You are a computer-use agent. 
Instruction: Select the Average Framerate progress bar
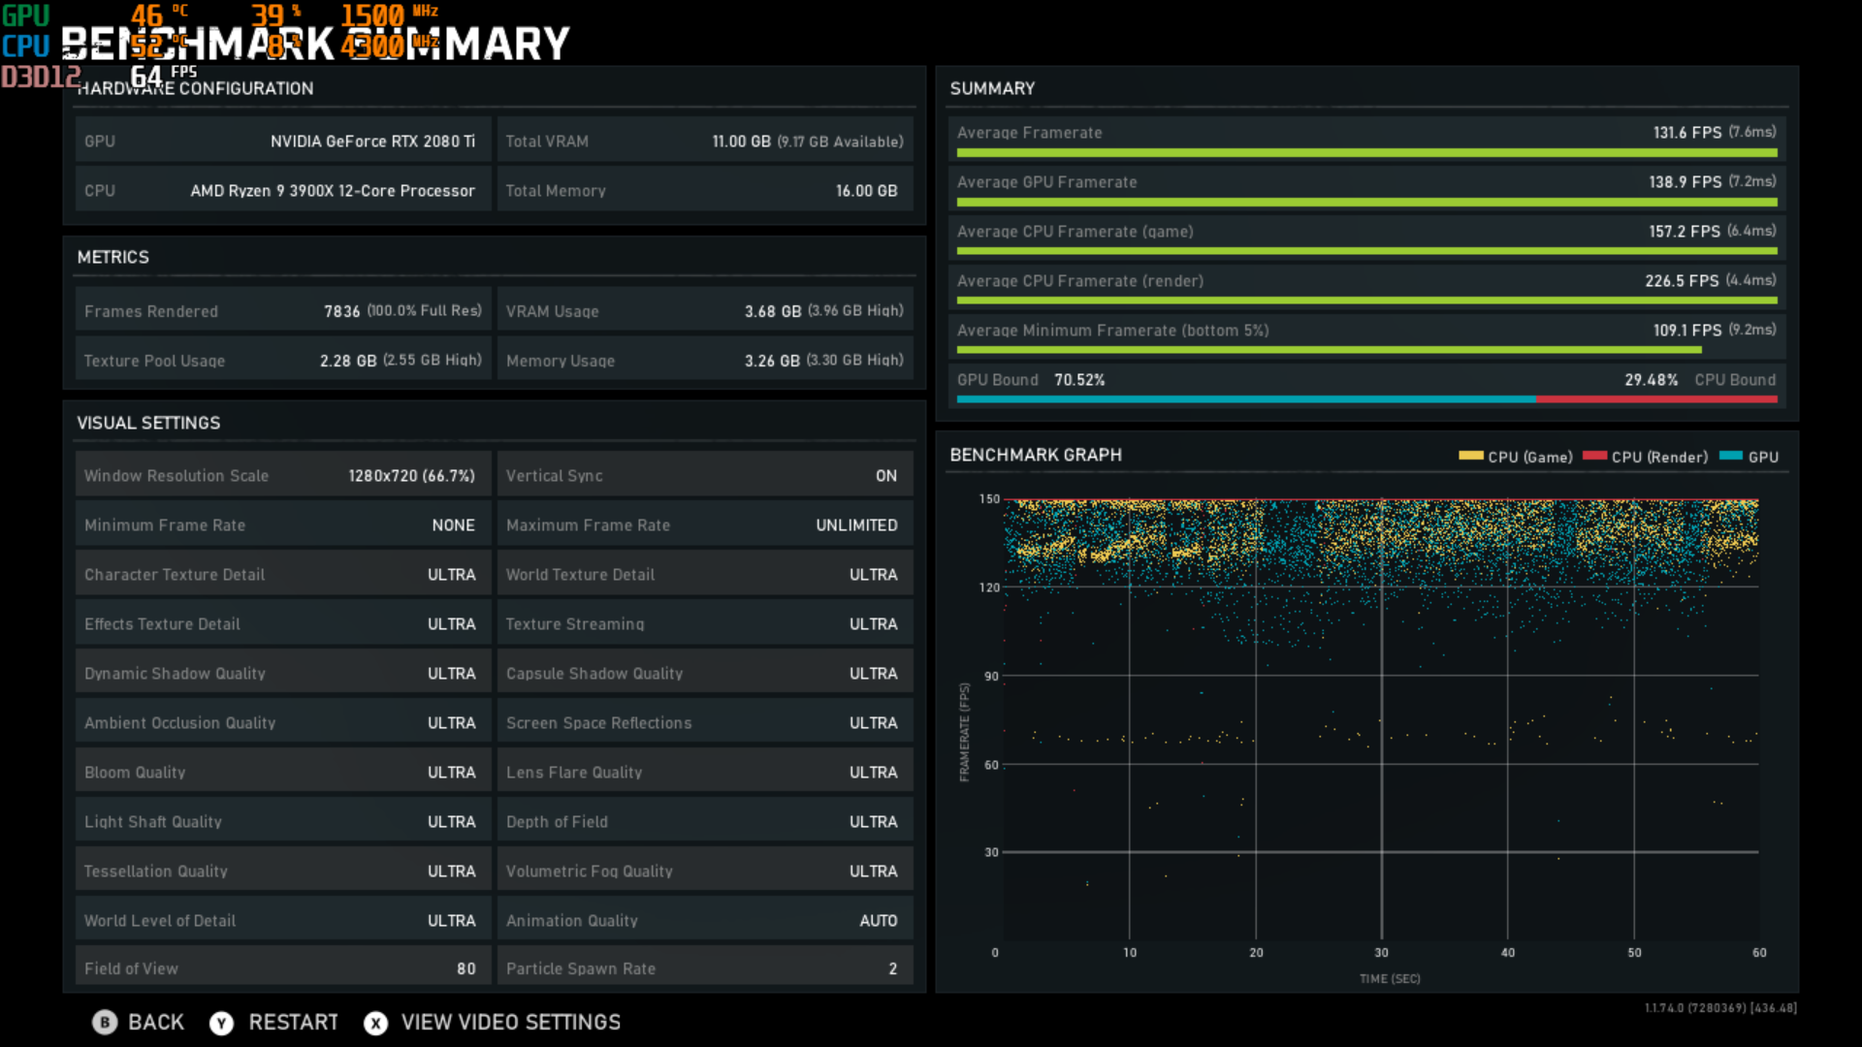click(x=1366, y=153)
